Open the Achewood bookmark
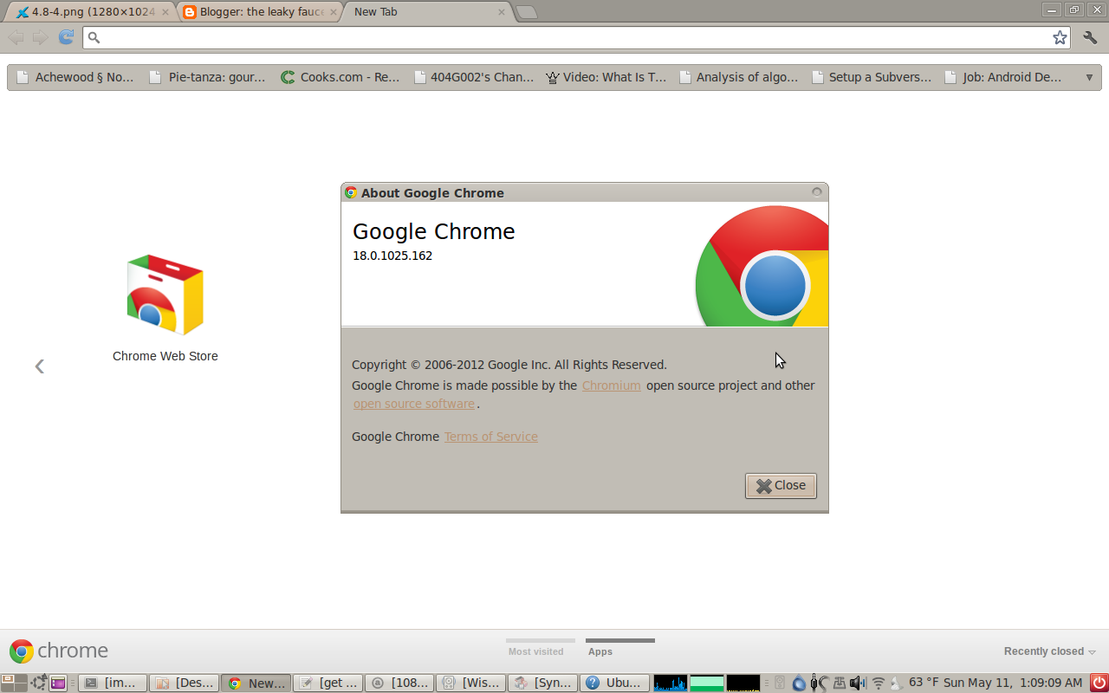This screenshot has width=1109, height=693. (x=75, y=77)
